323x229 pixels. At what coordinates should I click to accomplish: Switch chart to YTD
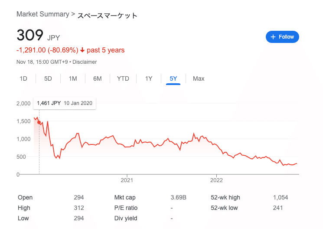[123, 79]
